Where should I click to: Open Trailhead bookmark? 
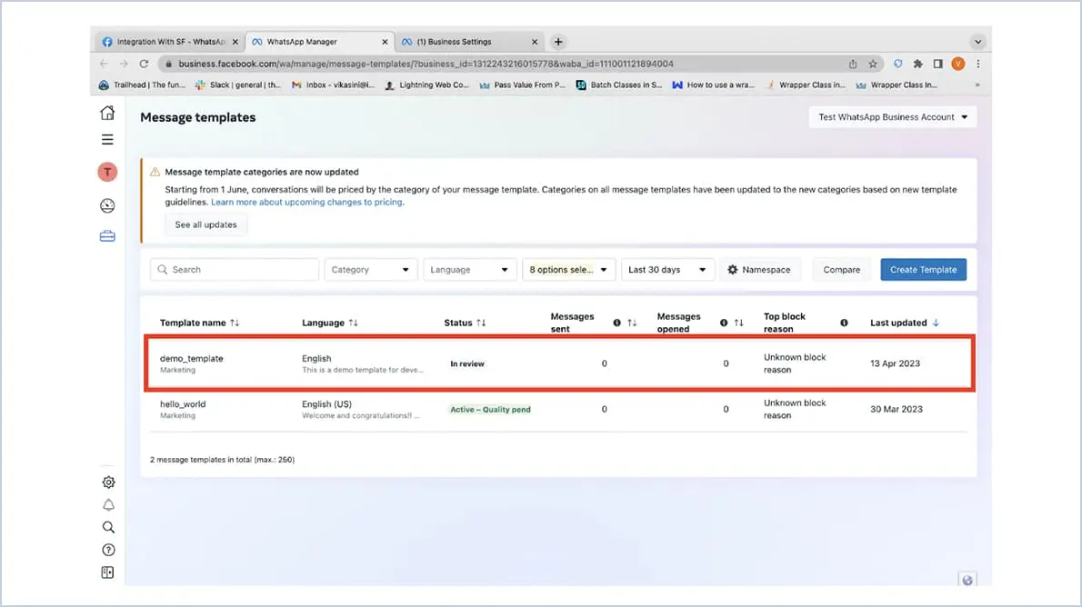click(142, 85)
